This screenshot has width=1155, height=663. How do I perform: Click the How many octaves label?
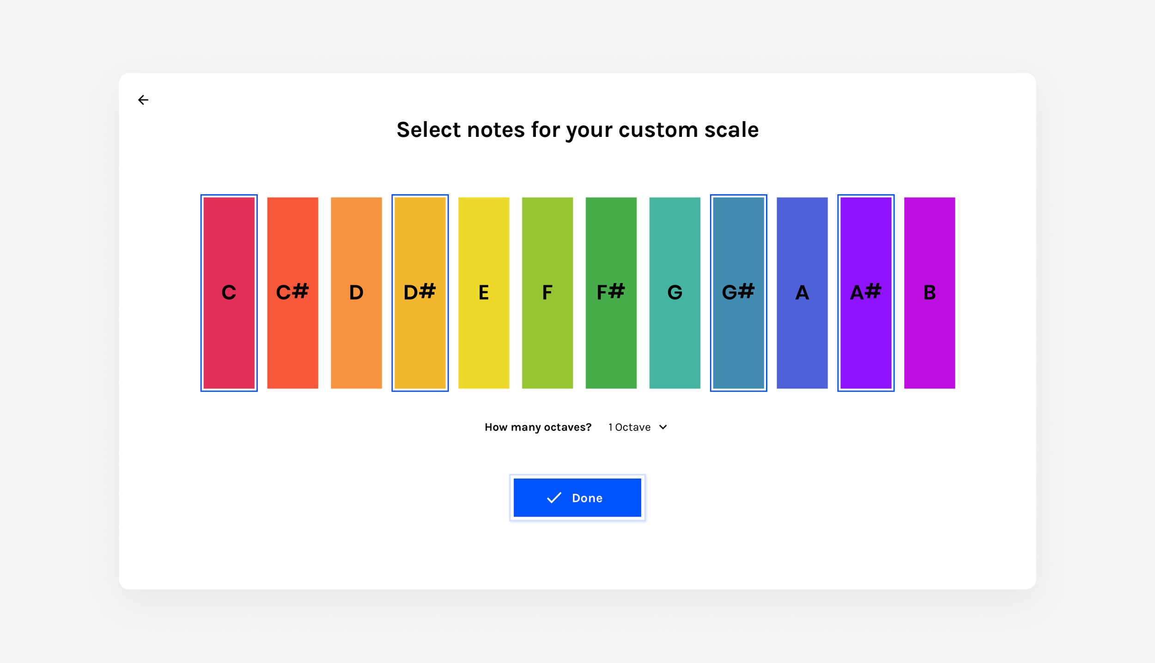coord(538,427)
